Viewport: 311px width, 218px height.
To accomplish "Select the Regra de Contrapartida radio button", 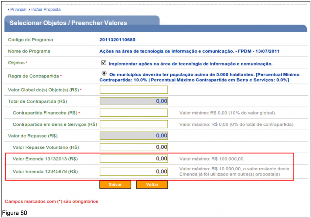I will 104,73.
